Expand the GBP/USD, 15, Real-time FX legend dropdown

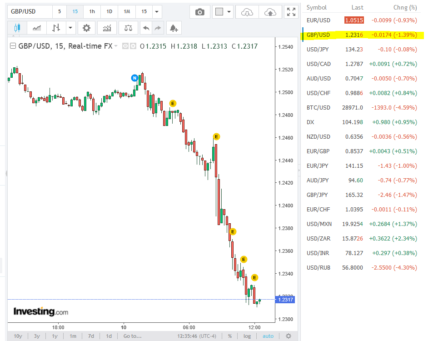click(x=116, y=46)
